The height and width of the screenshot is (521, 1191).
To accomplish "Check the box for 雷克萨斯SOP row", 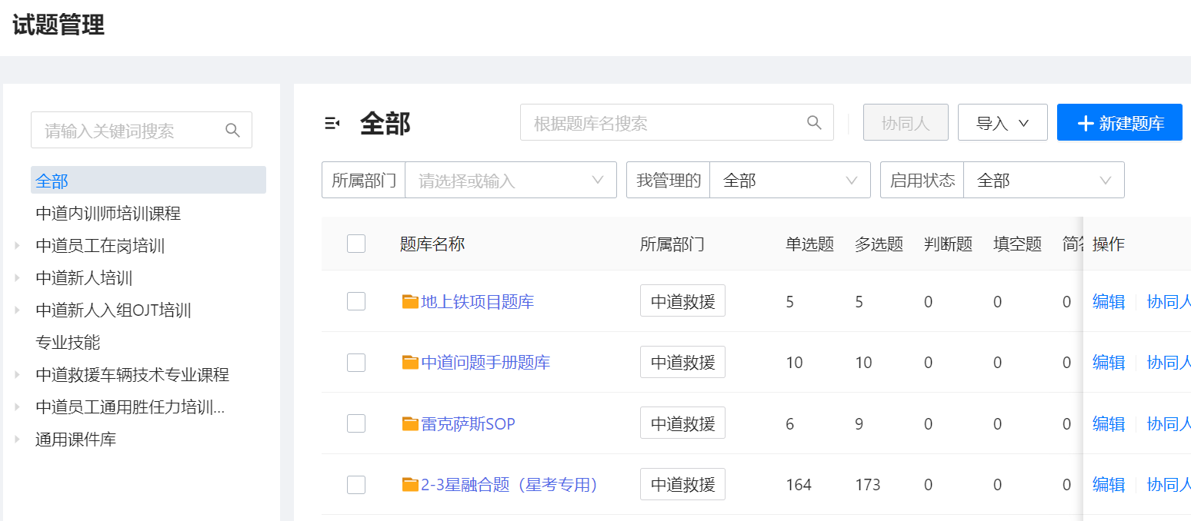I will [356, 423].
